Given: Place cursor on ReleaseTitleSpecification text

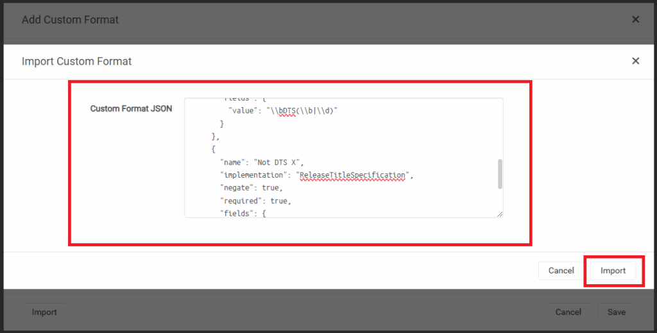Looking at the screenshot, I should click(x=352, y=175).
